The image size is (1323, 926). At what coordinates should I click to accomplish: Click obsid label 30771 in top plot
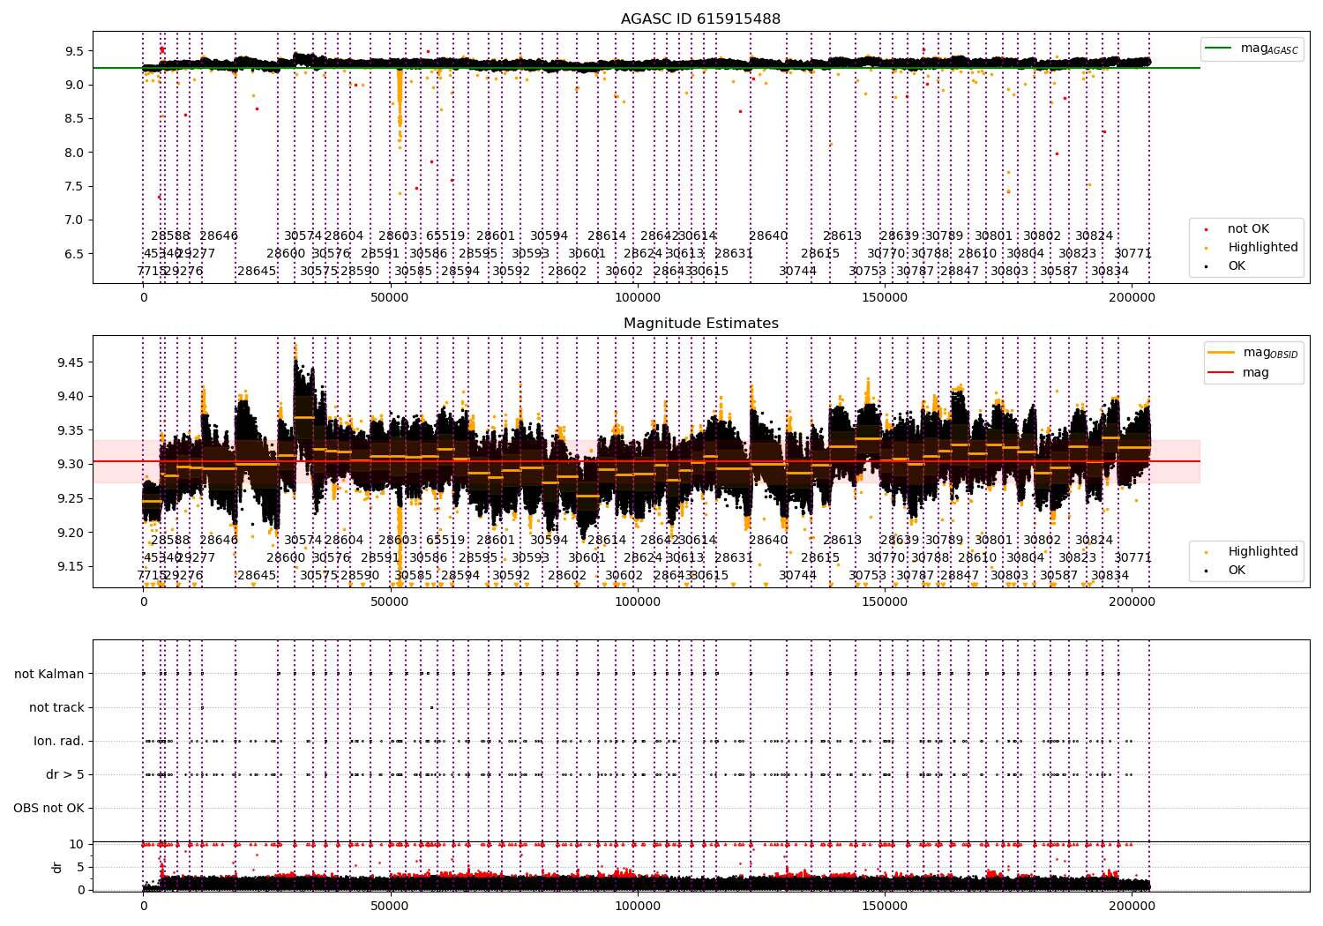pos(1133,254)
